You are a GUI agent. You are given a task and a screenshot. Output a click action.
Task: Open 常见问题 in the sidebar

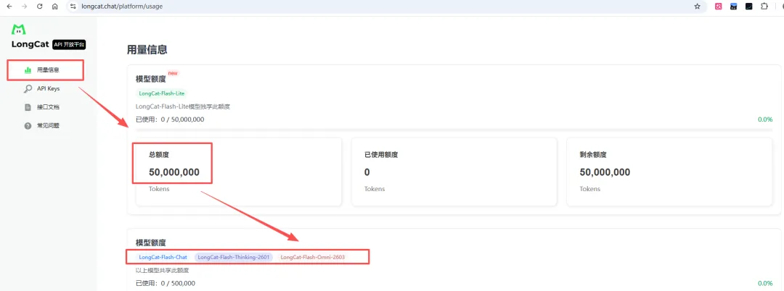[x=48, y=125]
